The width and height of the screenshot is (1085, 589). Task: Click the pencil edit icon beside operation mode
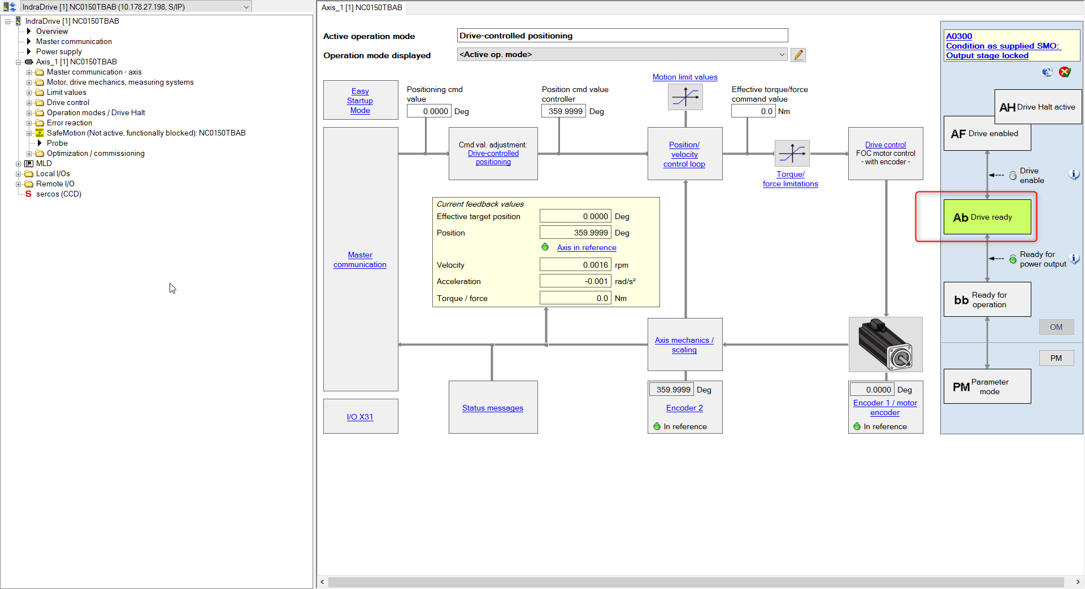[798, 55]
